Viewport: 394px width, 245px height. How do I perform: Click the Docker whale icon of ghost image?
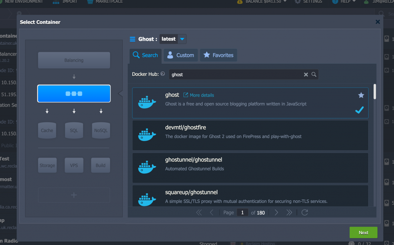pos(147,102)
